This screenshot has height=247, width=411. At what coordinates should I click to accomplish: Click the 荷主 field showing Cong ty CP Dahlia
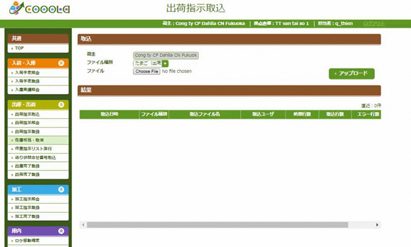point(166,55)
